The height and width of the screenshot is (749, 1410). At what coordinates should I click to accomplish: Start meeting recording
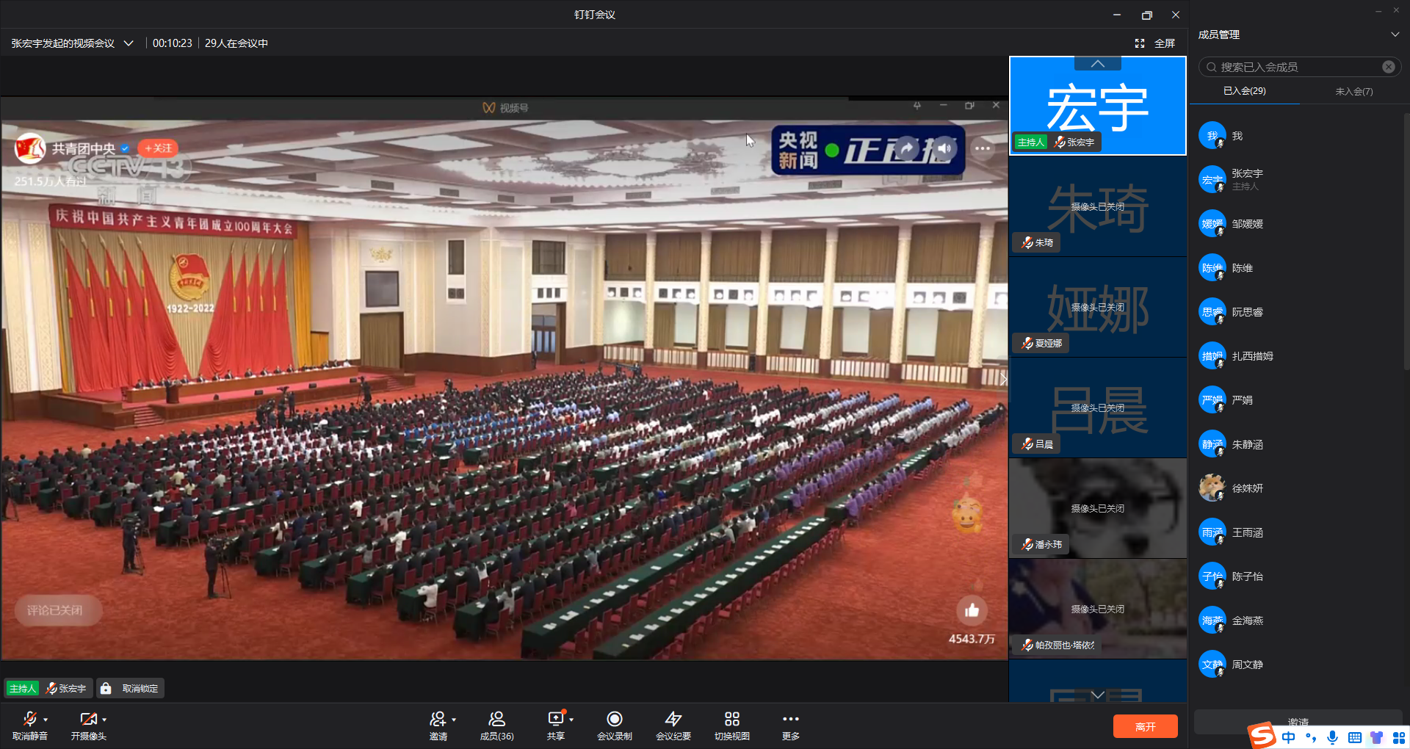(x=615, y=719)
